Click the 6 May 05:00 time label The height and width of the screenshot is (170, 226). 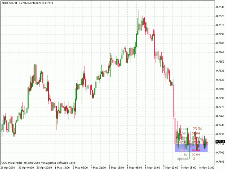click(x=134, y=168)
